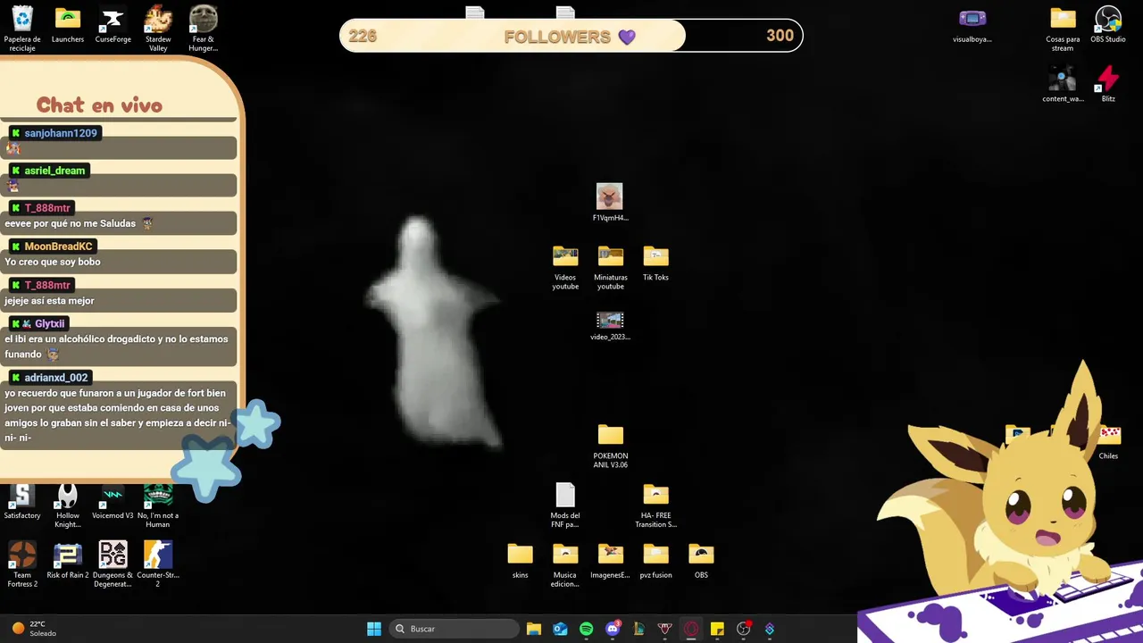Launch the Satisfactory shortcut
This screenshot has height=643, width=1143.
pos(22,502)
